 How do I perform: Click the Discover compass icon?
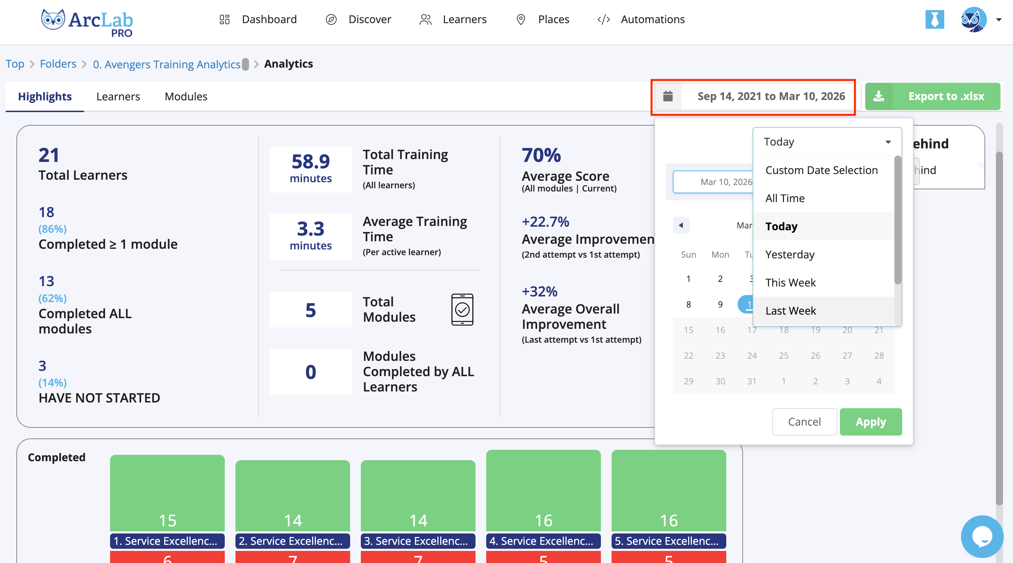coord(331,19)
